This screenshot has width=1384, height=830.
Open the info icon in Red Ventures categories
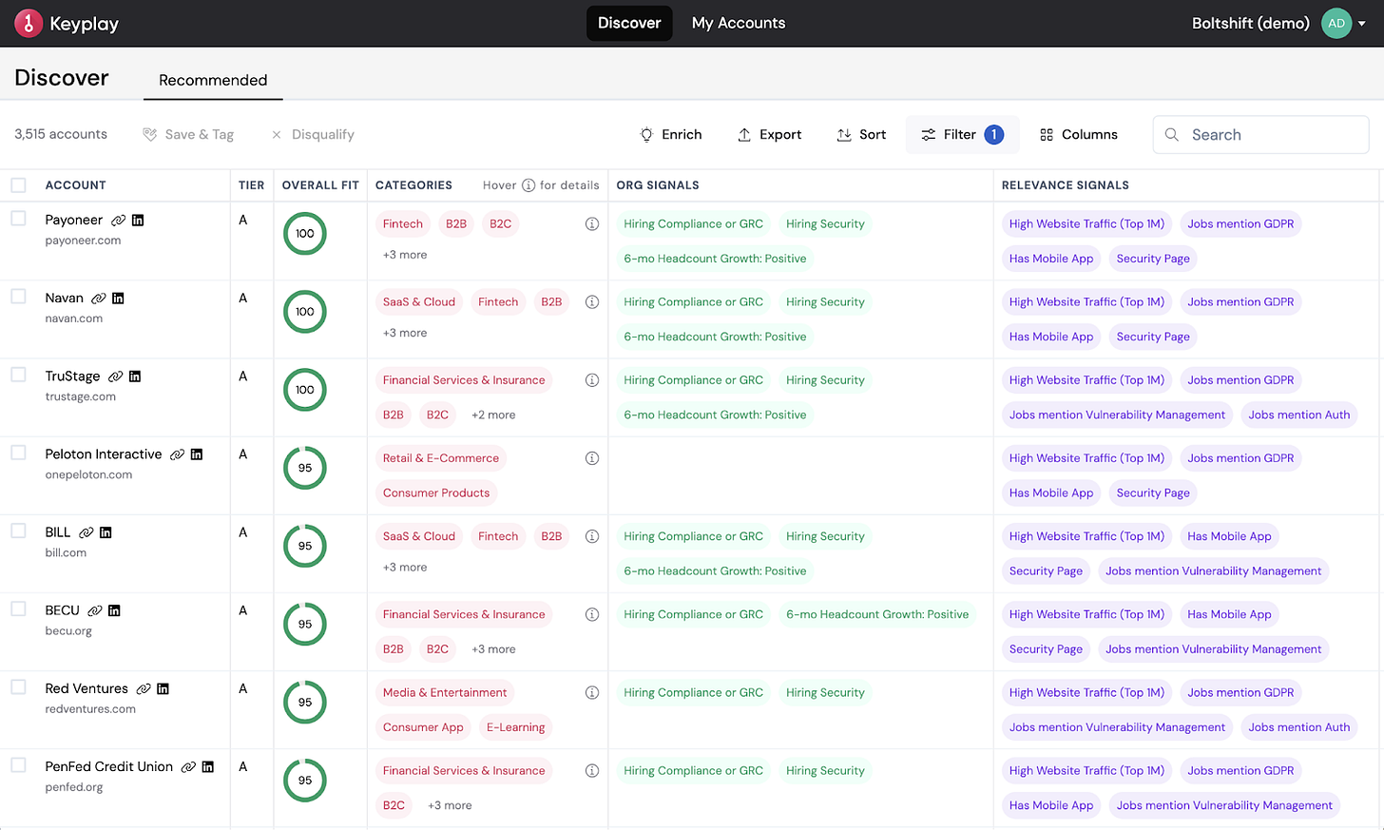[592, 693]
